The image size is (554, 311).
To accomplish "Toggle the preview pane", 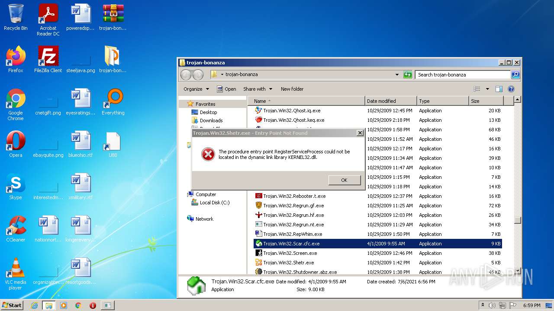I will [x=499, y=89].
